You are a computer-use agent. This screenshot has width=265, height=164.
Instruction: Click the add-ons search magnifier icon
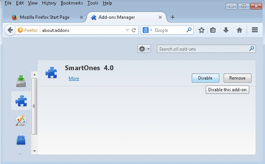pyautogui.click(x=251, y=49)
